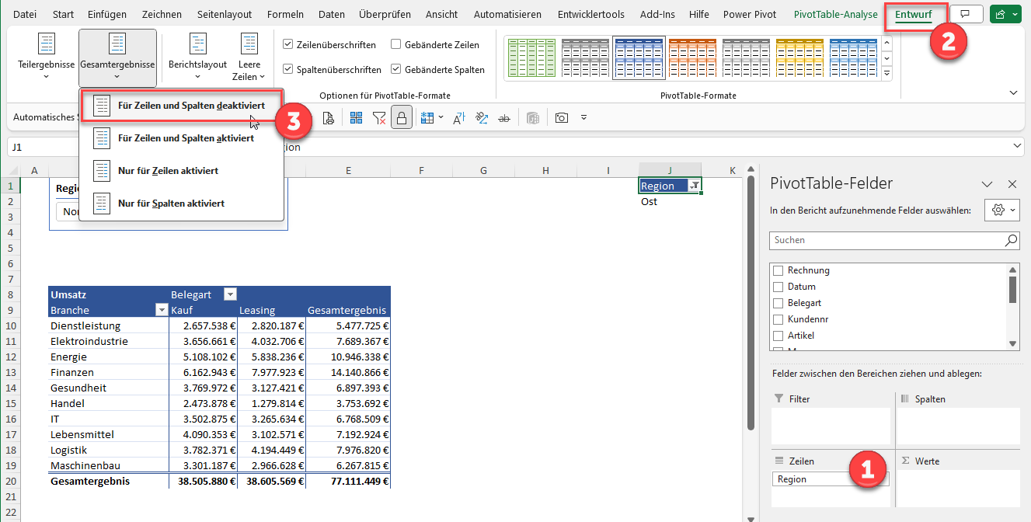Screen dimensions: 1031x522
Task: Expand the PivotTable-Formate gallery with More arrow
Action: click(886, 74)
